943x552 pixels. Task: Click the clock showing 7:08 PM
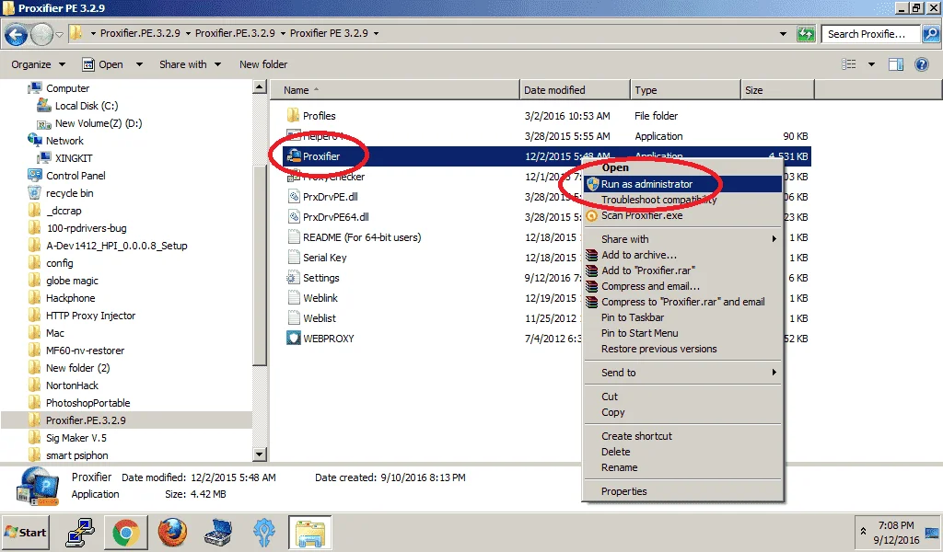[895, 525]
